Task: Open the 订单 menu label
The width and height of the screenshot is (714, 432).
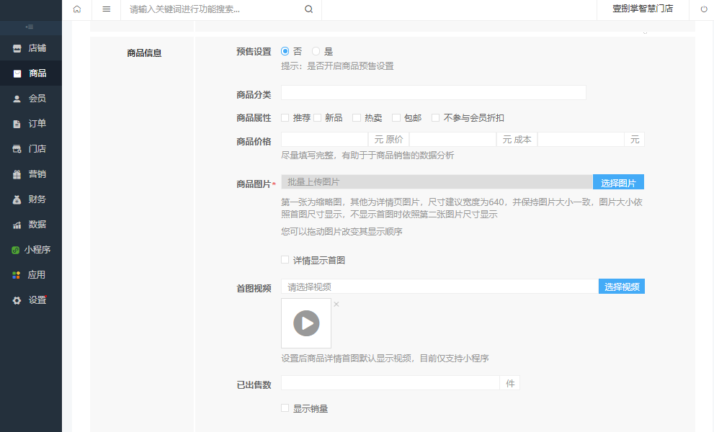Action: click(x=37, y=124)
